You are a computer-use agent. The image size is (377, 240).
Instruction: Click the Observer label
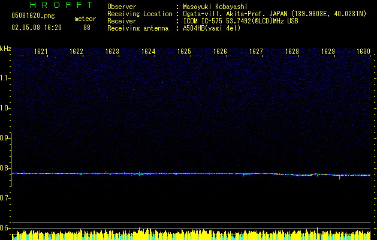pos(122,7)
